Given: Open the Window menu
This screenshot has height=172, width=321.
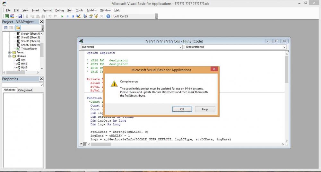Looking at the screenshot, I should 105,10.
